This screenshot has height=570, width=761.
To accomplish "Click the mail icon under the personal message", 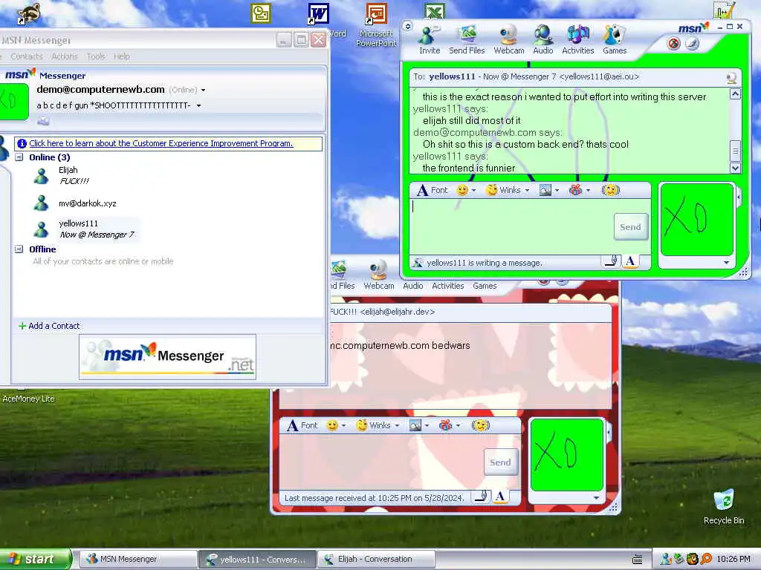I will point(43,121).
